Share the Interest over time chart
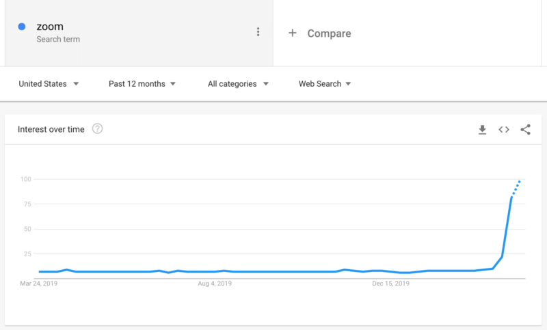Screen dimensions: 547x330 tap(525, 129)
